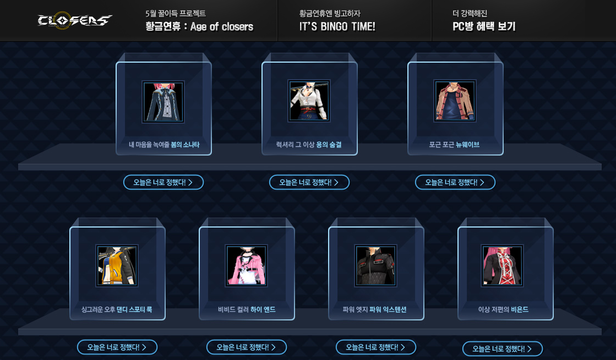The height and width of the screenshot is (360, 616).
Task: Select the 봄의 소나타 costume icon
Action: [163, 102]
